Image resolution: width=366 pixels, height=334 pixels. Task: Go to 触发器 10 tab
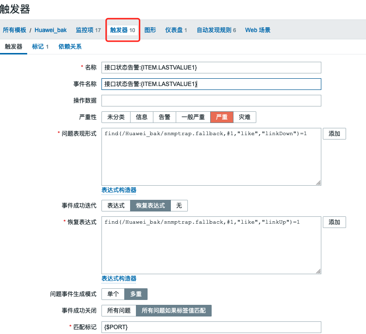(x=122, y=30)
